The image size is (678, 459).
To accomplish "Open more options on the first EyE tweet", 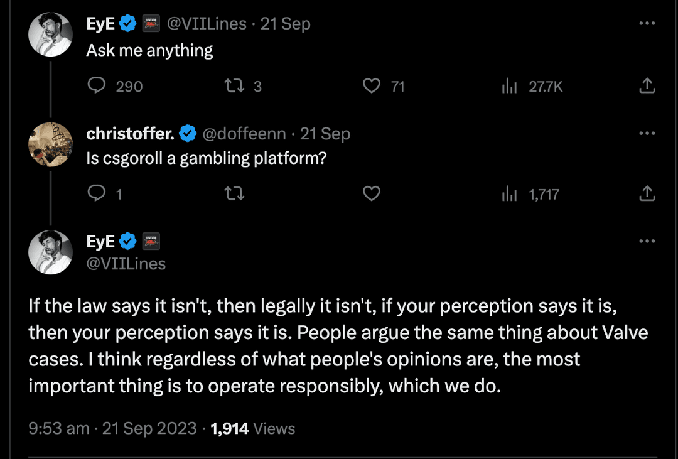I will (647, 24).
